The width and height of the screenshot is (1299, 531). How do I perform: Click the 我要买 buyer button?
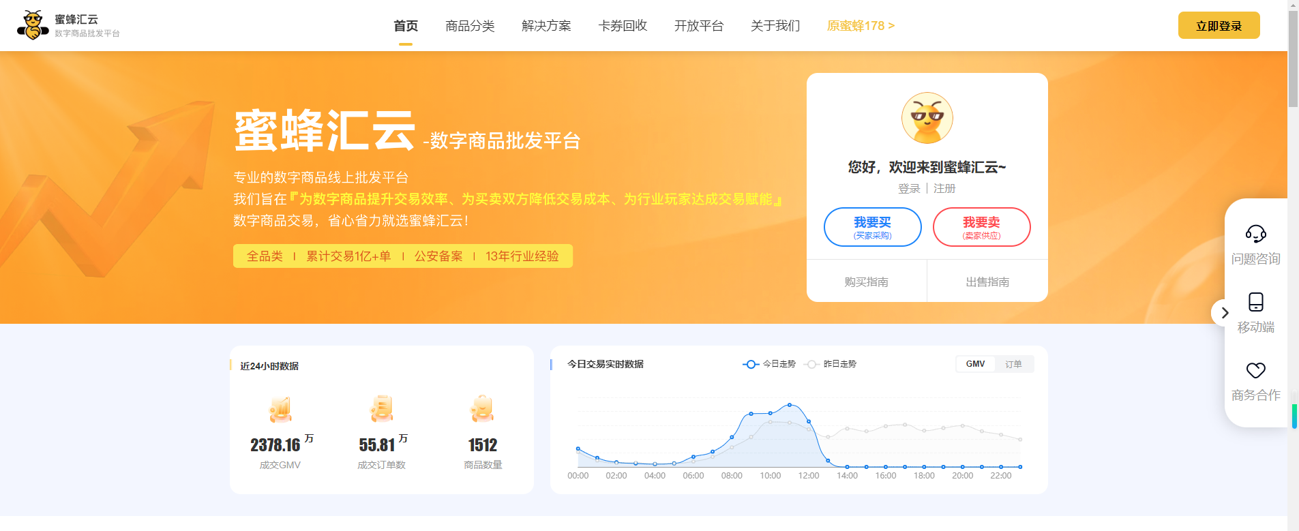point(872,227)
